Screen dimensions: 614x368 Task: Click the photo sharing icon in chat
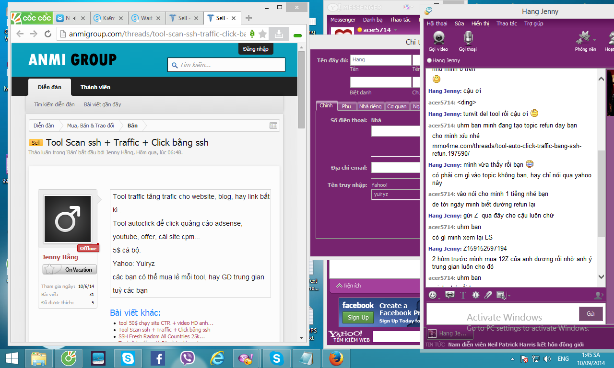pos(500,295)
